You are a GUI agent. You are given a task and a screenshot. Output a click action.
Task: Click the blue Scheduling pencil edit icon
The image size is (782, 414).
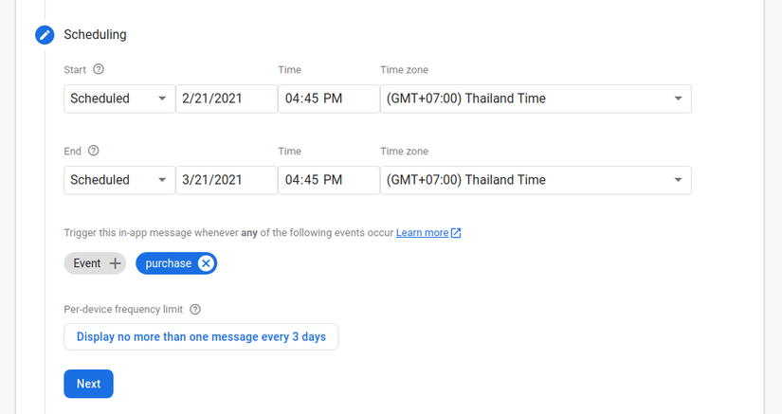(45, 35)
